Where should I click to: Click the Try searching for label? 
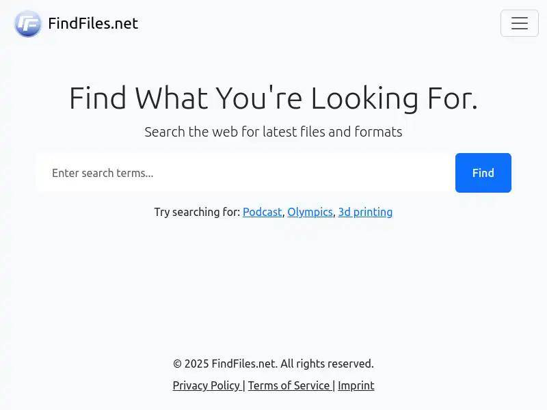[x=198, y=212]
